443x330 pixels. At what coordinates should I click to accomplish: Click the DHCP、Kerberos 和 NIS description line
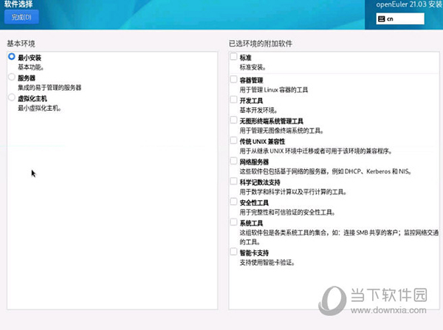coord(326,171)
